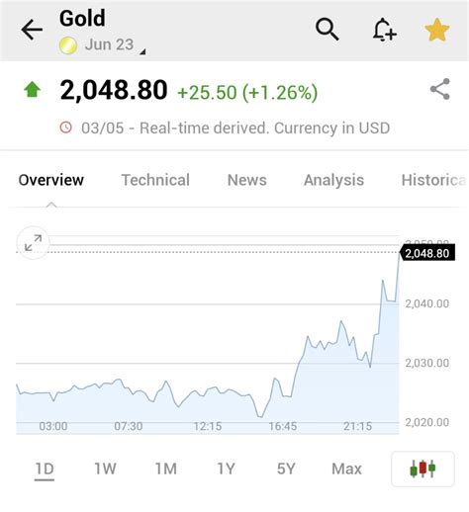Select the 1W chart range
The height and width of the screenshot is (512, 469).
pos(105,469)
